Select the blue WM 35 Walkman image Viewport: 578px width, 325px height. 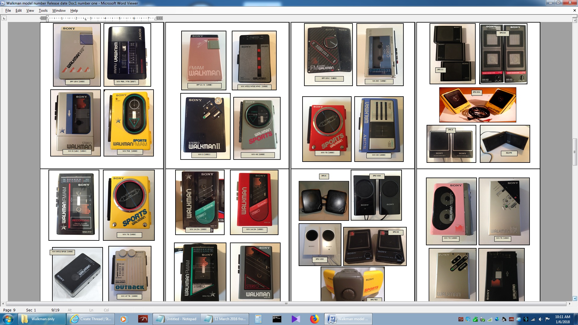click(x=379, y=129)
